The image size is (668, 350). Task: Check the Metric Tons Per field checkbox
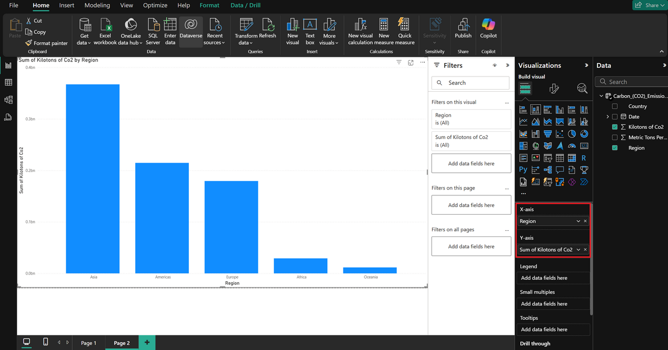pyautogui.click(x=615, y=137)
